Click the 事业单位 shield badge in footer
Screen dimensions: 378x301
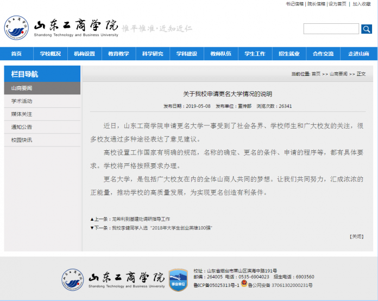tap(178, 279)
